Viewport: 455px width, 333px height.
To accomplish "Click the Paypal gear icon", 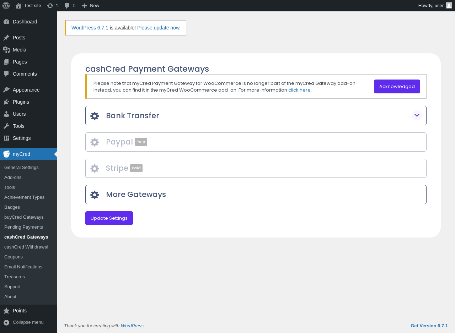I will (x=95, y=142).
